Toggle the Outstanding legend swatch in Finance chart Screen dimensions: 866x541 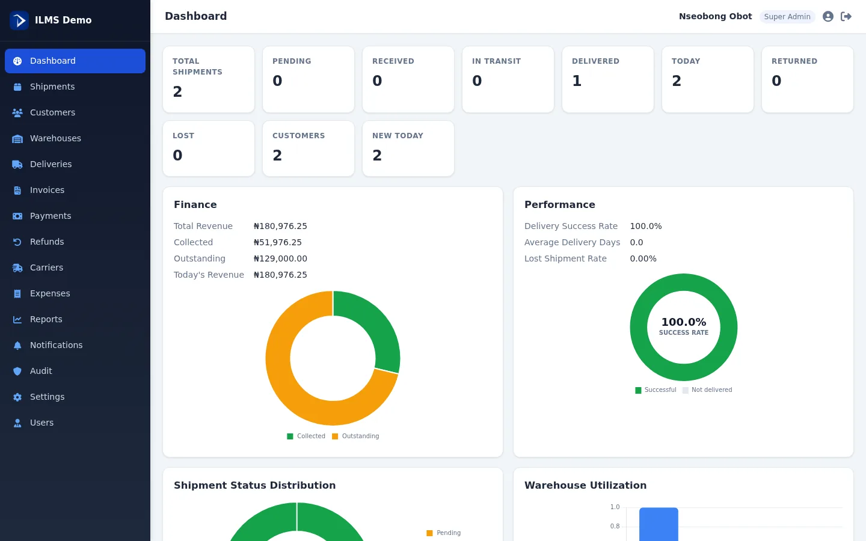(x=335, y=436)
